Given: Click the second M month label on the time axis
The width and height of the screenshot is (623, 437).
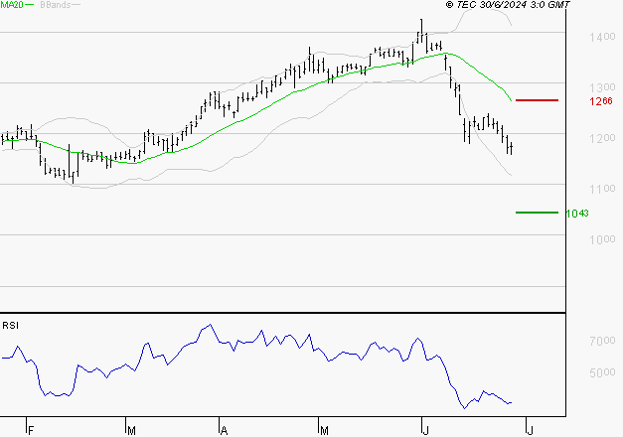Looking at the screenshot, I should (324, 430).
